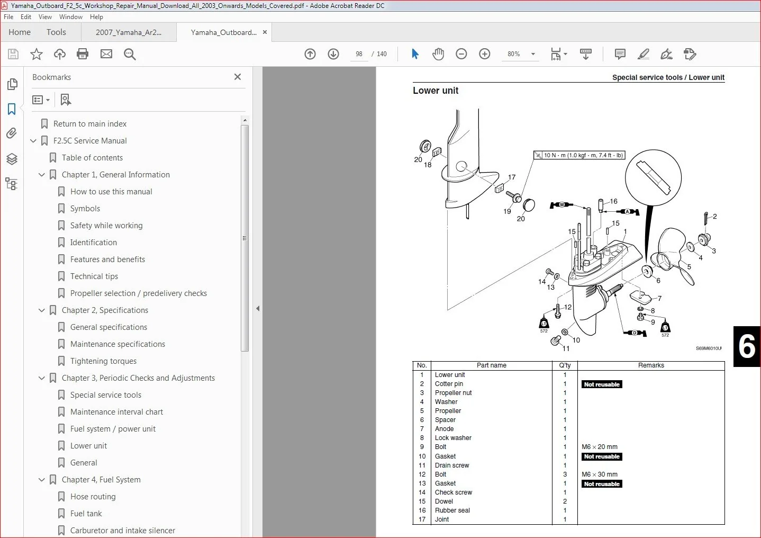
Task: Activate the selection arrow tool
Action: click(415, 54)
